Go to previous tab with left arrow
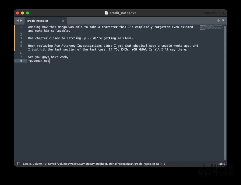241x185 pixels. tap(18, 20)
